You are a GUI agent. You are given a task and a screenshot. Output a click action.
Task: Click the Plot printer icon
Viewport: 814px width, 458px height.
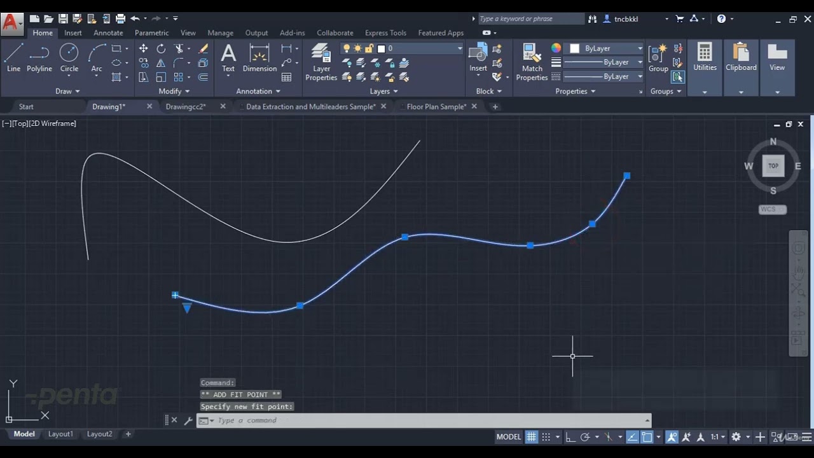pyautogui.click(x=120, y=18)
